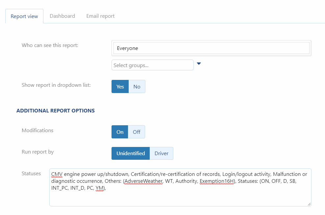This screenshot has height=215, width=325.
Task: Expand the groups dropdown arrow
Action: [x=199, y=63]
